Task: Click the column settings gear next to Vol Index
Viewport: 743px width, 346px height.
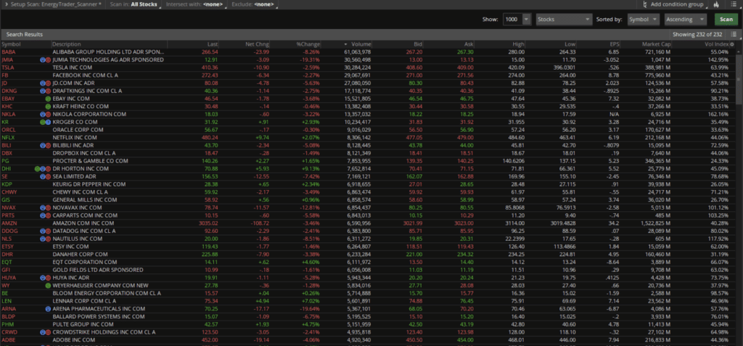Action: (731, 44)
